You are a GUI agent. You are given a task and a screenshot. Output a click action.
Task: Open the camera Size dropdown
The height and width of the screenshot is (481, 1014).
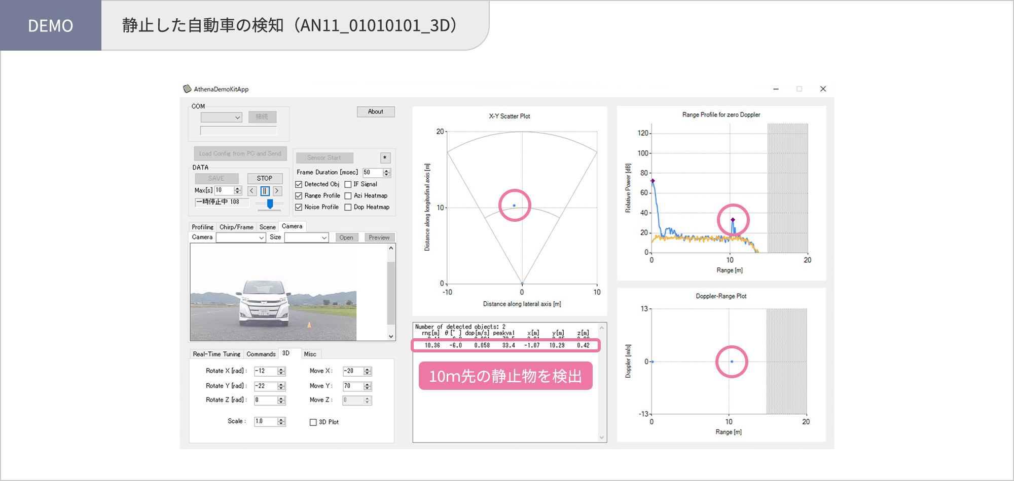[x=306, y=237]
